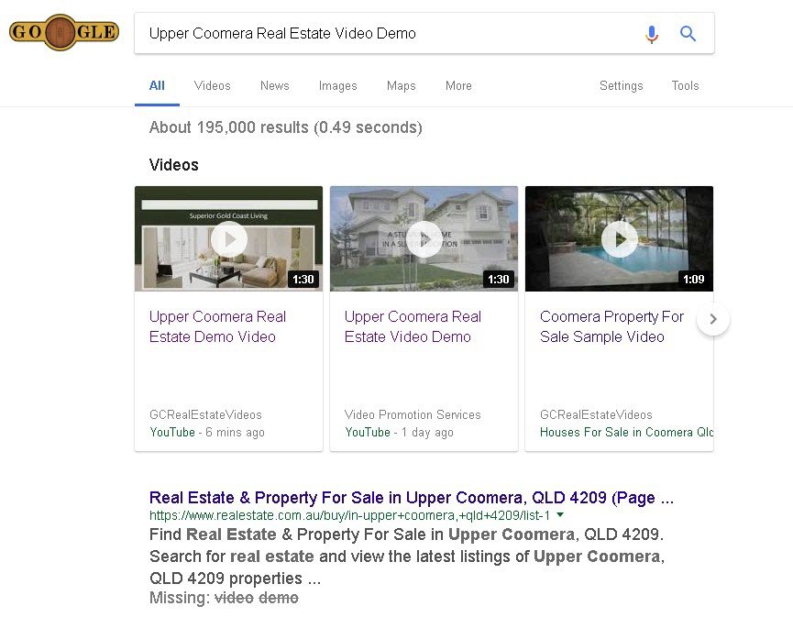The height and width of the screenshot is (617, 793).
Task: Open Tools options
Action: 685,85
